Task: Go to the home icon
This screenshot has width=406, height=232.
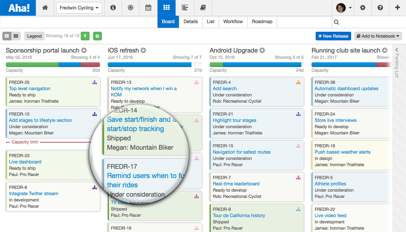Action: point(45,8)
